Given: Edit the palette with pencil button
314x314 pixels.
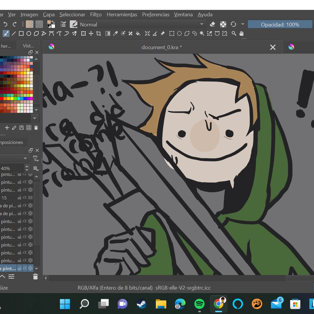Looking at the screenshot, I should click(14, 128).
